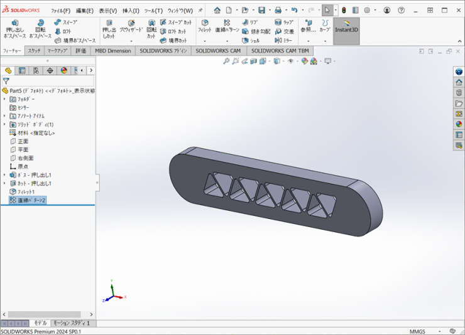Image resolution: width=465 pixels, height=335 pixels.
Task: Expand the ボス - 押し出し1 feature node
Action: point(5,175)
